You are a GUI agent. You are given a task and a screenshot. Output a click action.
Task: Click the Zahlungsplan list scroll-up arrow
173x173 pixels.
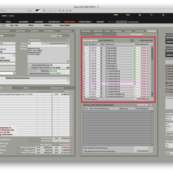tap(152, 47)
